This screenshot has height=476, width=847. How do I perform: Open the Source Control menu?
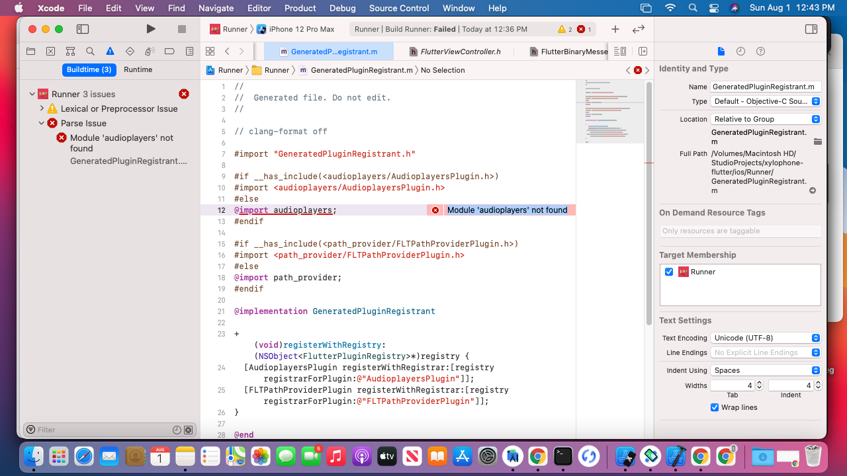[x=398, y=8]
